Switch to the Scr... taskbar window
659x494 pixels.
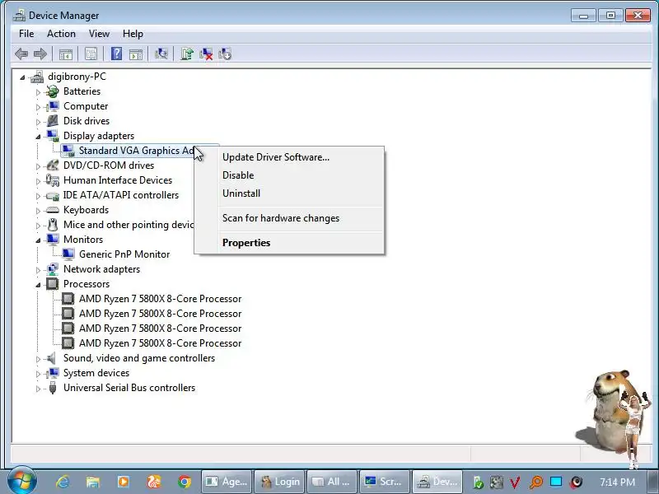click(385, 482)
